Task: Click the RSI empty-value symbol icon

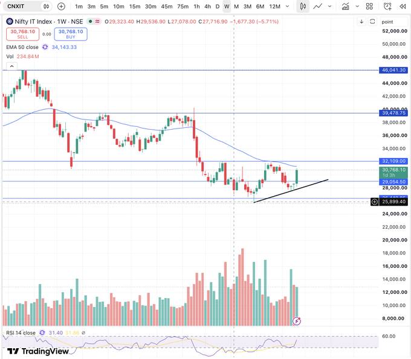Action: [83, 333]
